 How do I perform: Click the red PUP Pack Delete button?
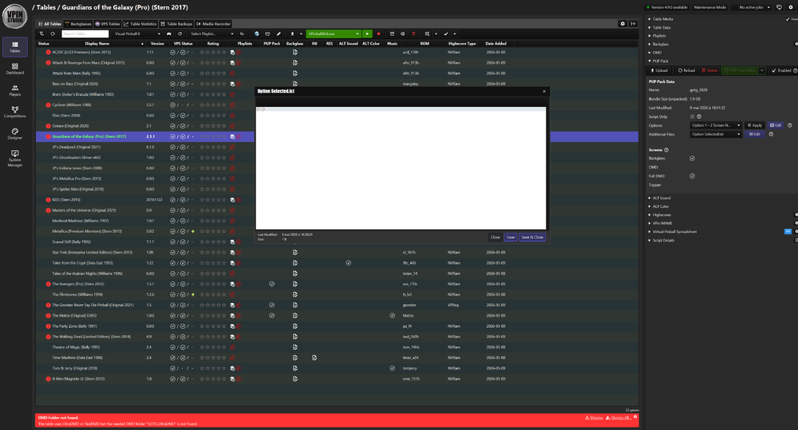[x=710, y=70]
